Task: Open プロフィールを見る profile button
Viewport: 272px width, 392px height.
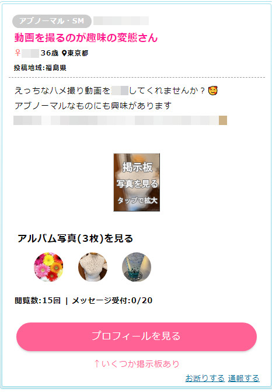Action: tap(137, 337)
